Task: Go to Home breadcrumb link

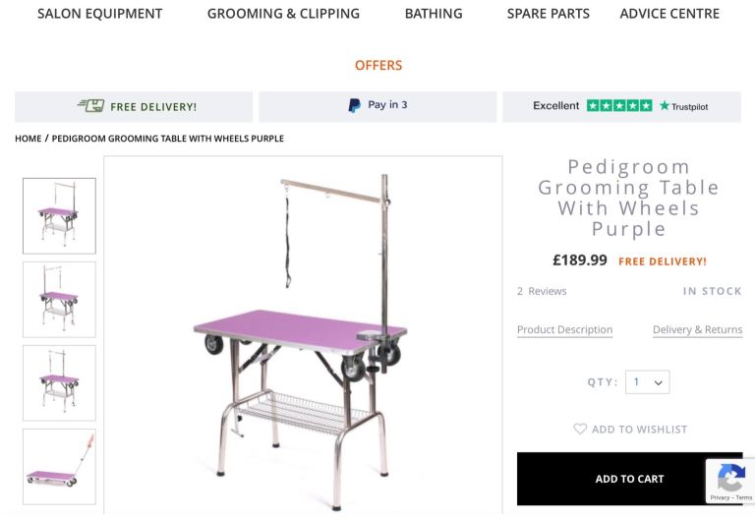Action: 28,139
